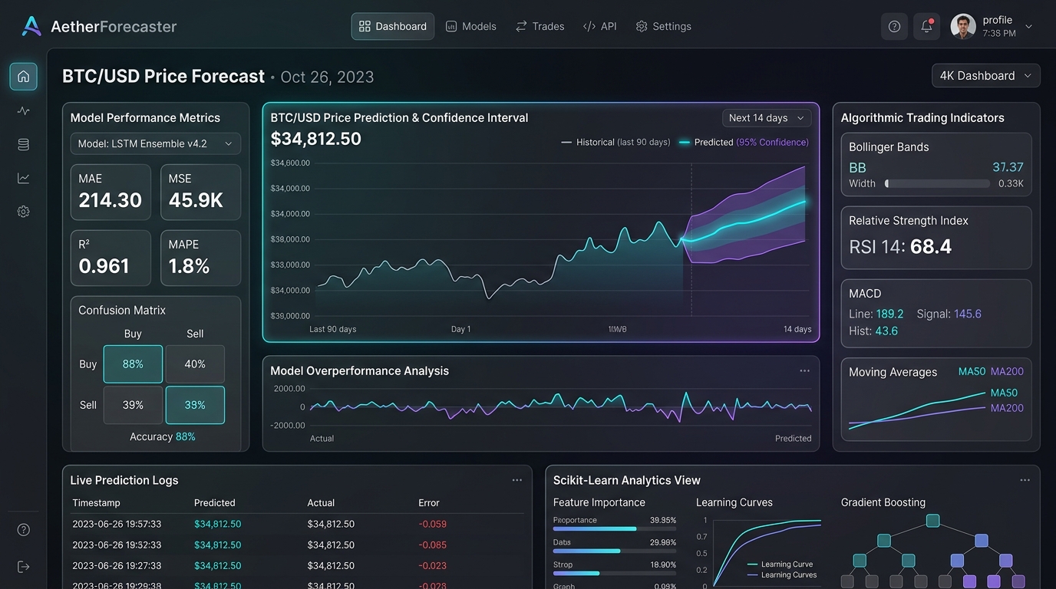Open Settings in the top navigation
1056x589 pixels.
click(664, 26)
